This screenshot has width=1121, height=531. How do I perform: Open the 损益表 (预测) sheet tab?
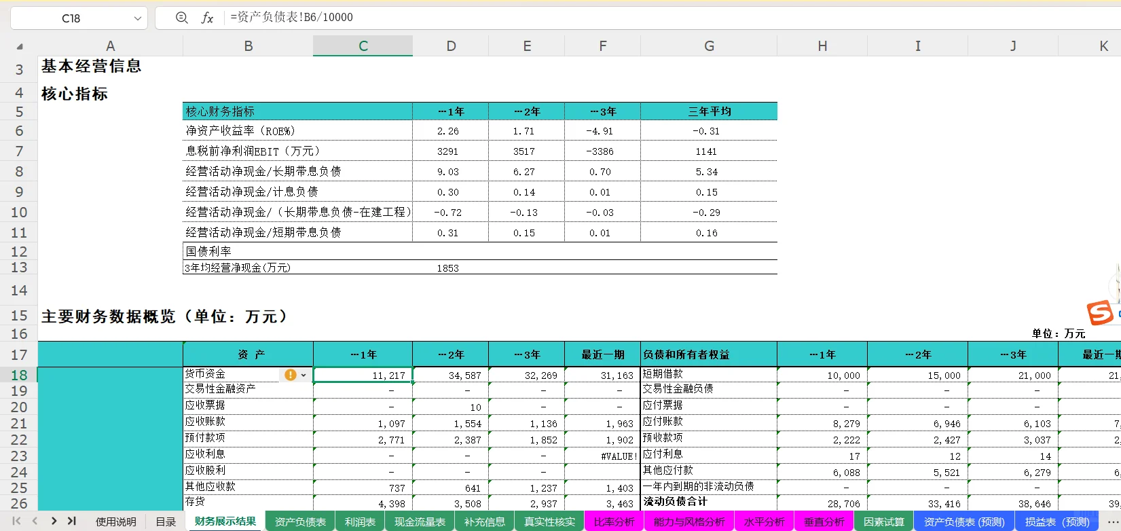(x=1056, y=521)
